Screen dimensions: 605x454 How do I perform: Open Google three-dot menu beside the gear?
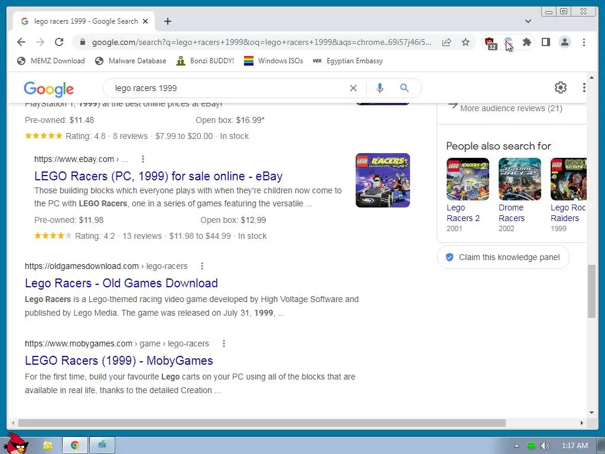[x=584, y=87]
